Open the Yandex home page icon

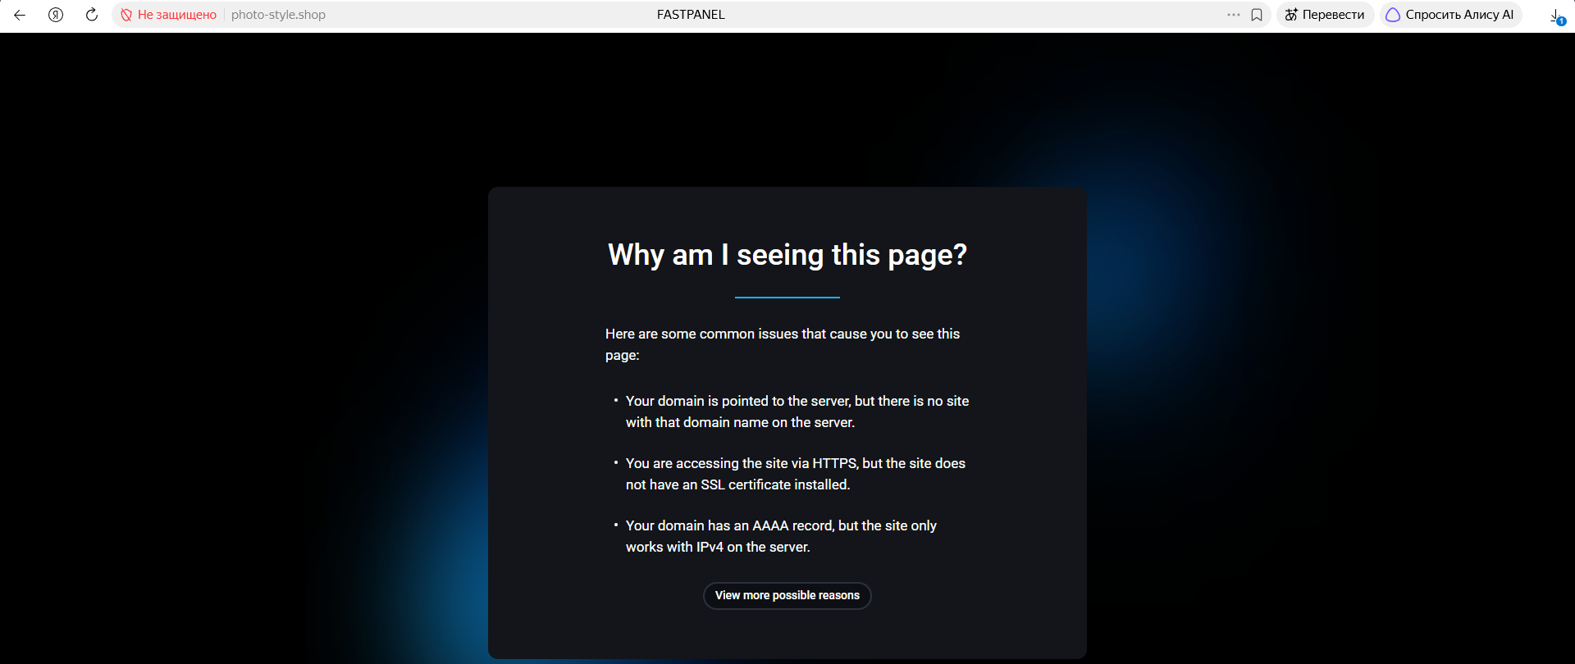click(56, 15)
